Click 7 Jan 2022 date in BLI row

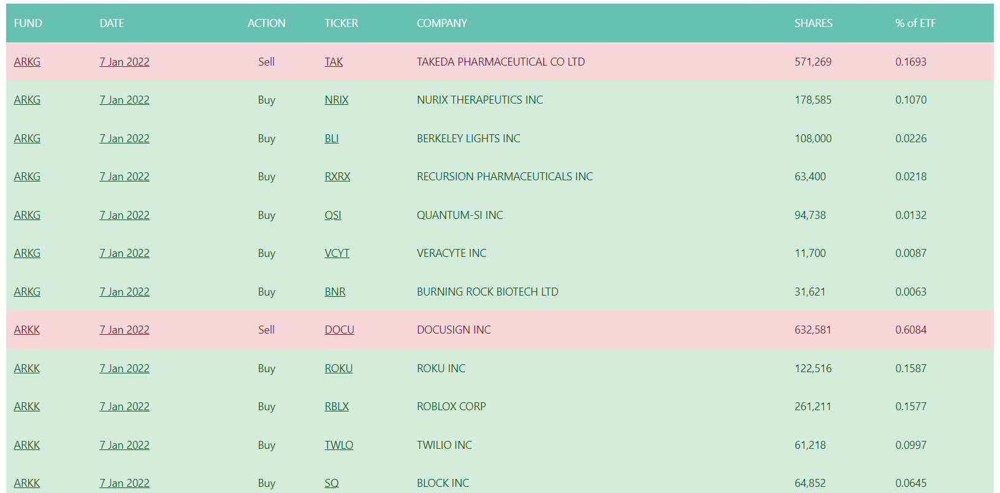pos(124,139)
